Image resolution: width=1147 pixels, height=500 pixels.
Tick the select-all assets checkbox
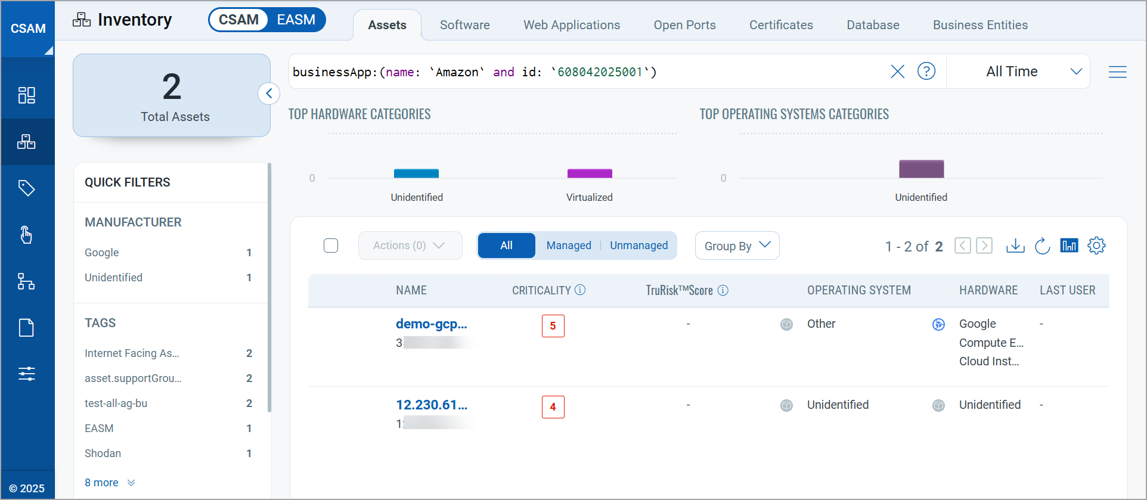[331, 246]
